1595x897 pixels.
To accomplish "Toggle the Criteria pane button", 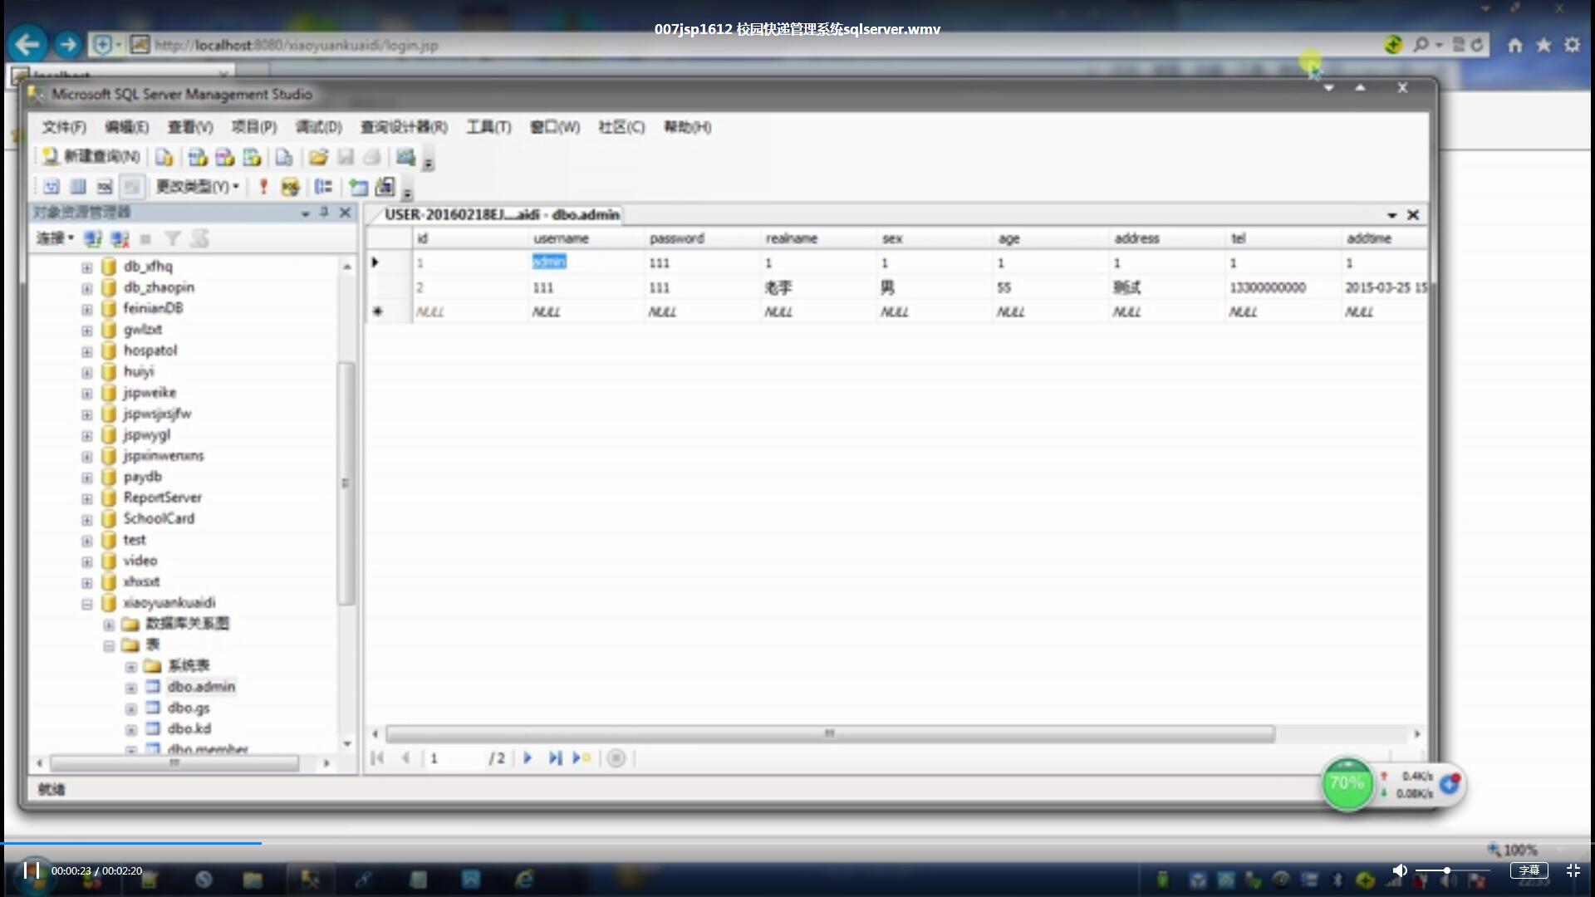I will tap(78, 187).
